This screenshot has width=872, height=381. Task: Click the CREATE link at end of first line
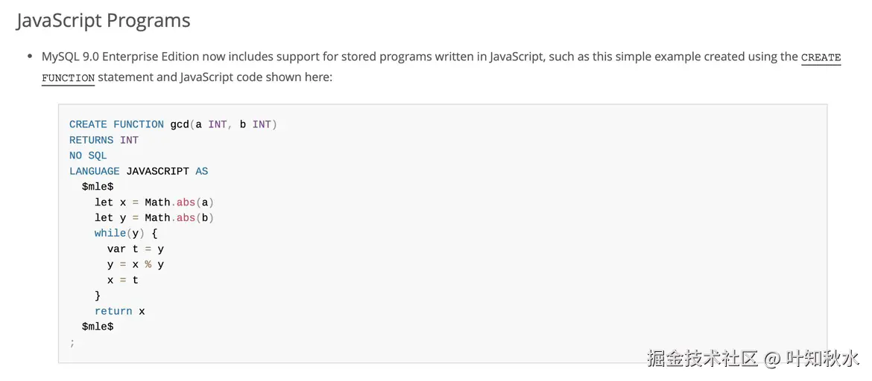click(x=821, y=57)
